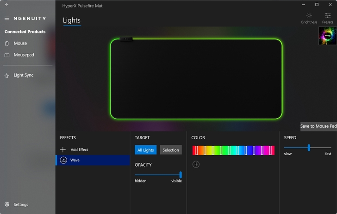The height and width of the screenshot is (214, 337).
Task: Add a color stop with plus circle
Action: coord(196,164)
